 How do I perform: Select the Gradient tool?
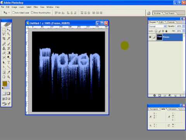point(9,53)
